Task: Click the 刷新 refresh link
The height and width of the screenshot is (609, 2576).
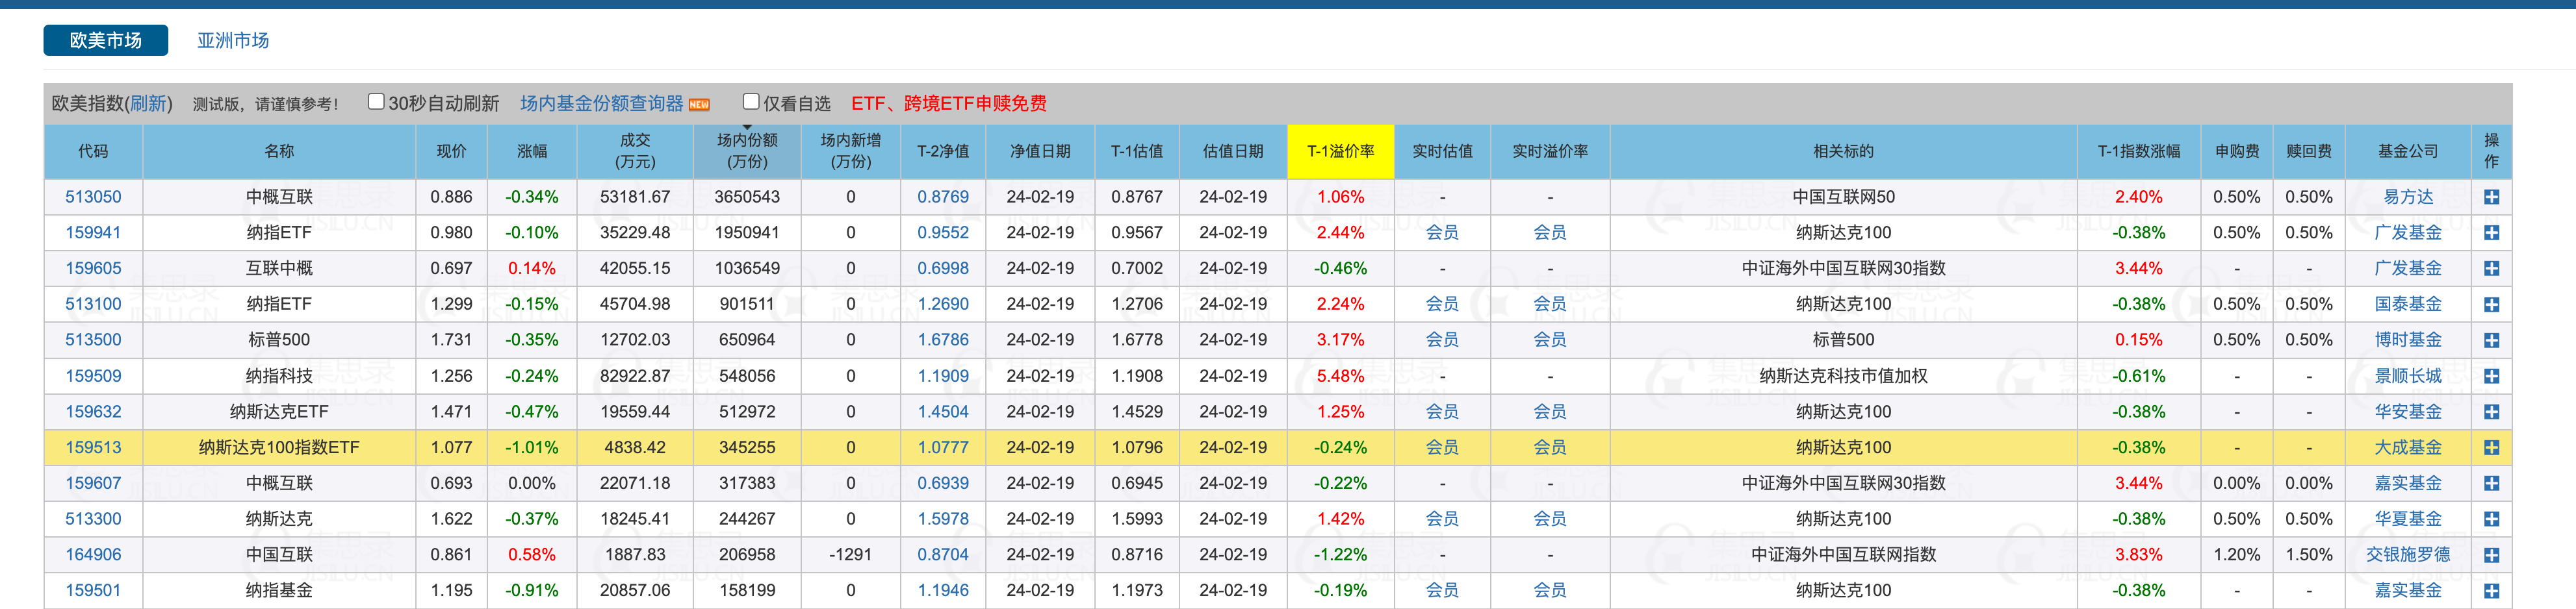Action: [148, 104]
